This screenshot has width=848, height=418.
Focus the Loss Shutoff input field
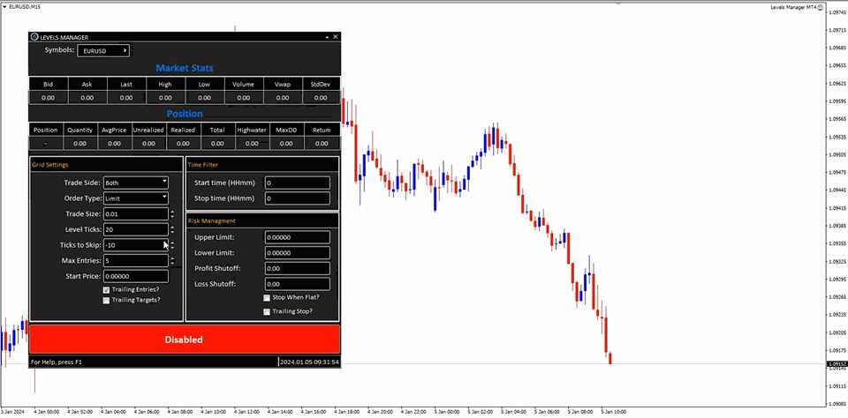click(297, 284)
